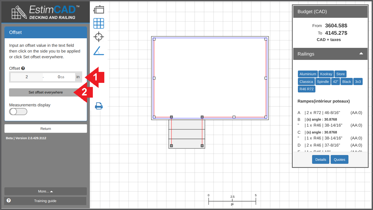This screenshot has width=373, height=210.
Task: Click the printer icon
Action: [99, 106]
